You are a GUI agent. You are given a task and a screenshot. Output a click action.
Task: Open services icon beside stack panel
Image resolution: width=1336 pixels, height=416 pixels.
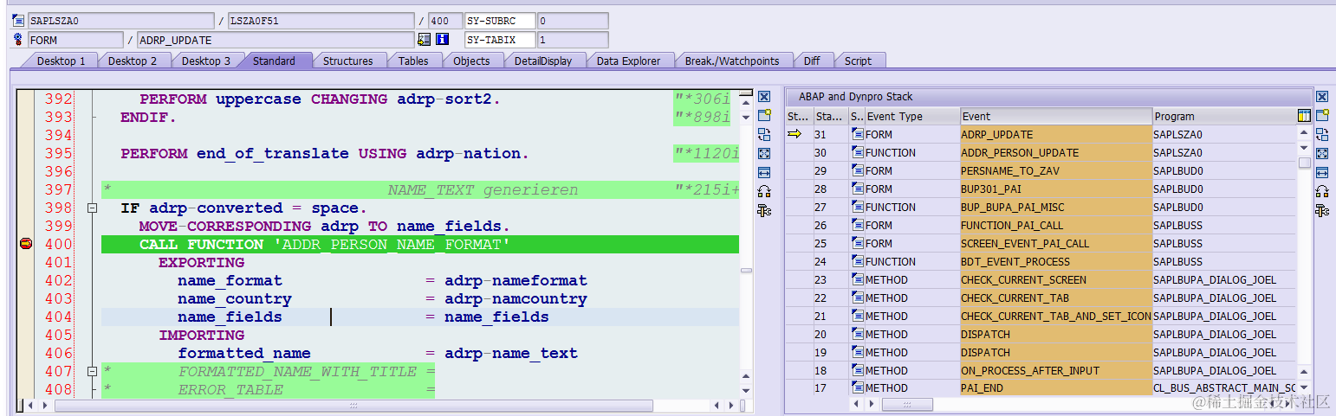(x=1322, y=191)
